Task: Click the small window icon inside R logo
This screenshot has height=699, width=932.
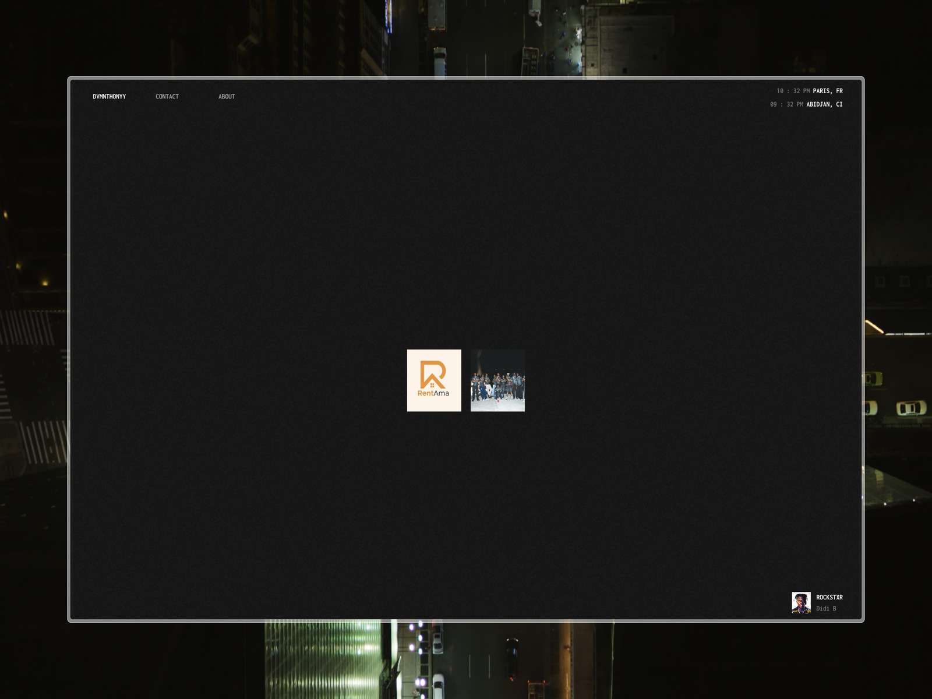Action: (x=432, y=385)
